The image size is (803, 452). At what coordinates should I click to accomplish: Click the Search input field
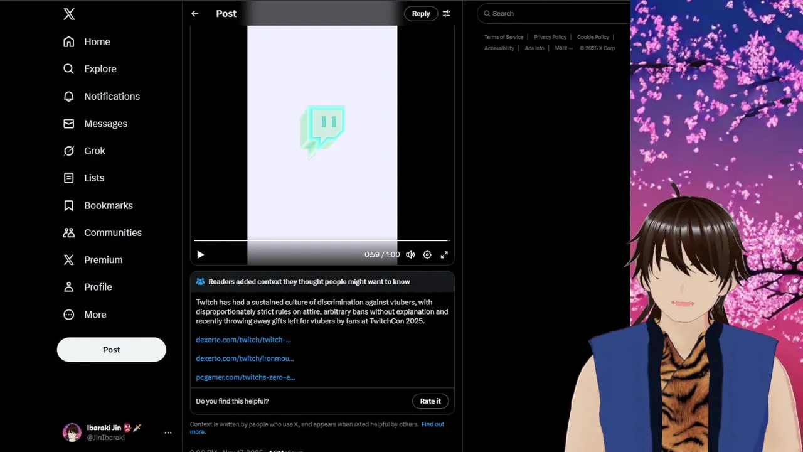pyautogui.click(x=555, y=13)
